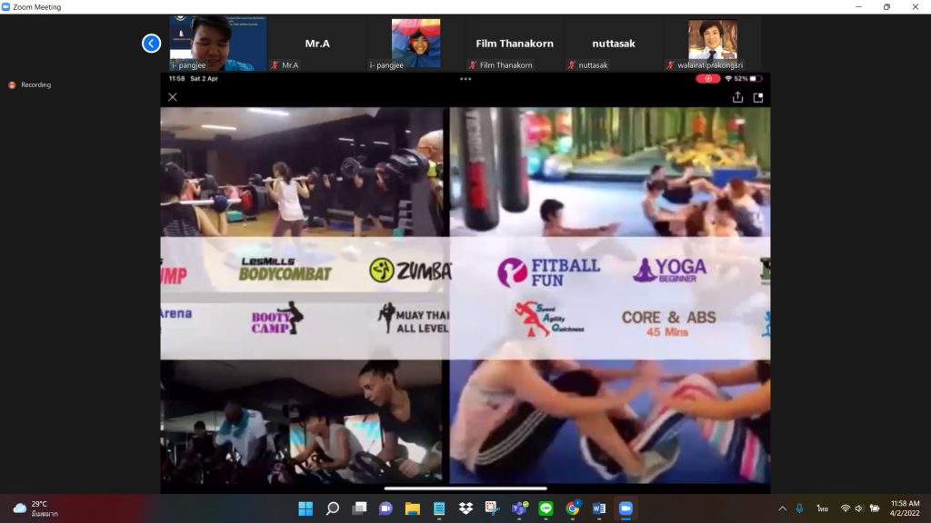Image resolution: width=931 pixels, height=523 pixels.
Task: Open Dropbox from the taskbar
Action: (x=465, y=508)
